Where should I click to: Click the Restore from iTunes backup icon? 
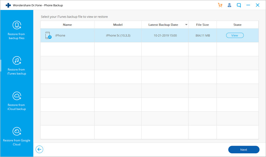[x=17, y=61]
